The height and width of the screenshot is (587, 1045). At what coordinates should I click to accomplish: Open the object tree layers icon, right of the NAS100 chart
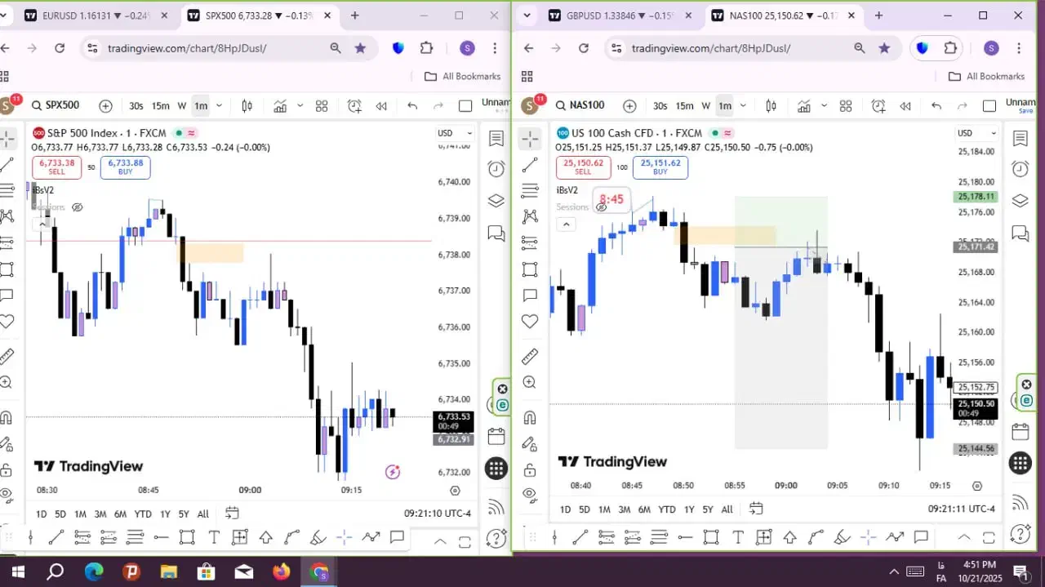click(1020, 201)
